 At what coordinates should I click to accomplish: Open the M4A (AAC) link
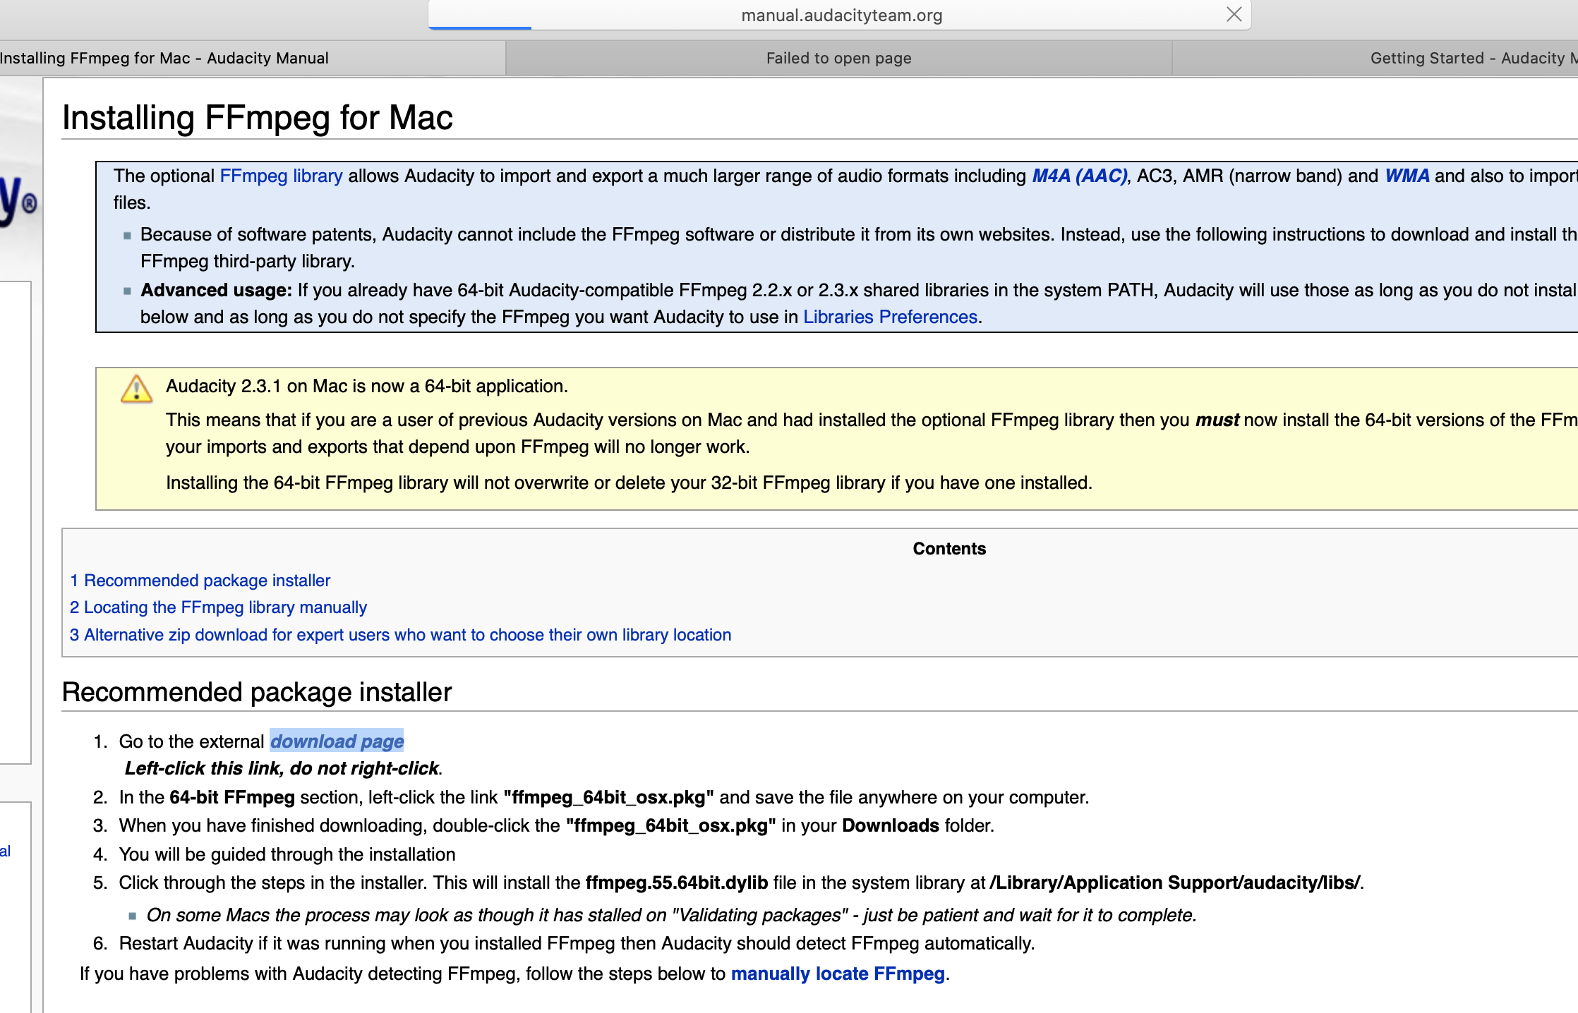[x=1079, y=176]
